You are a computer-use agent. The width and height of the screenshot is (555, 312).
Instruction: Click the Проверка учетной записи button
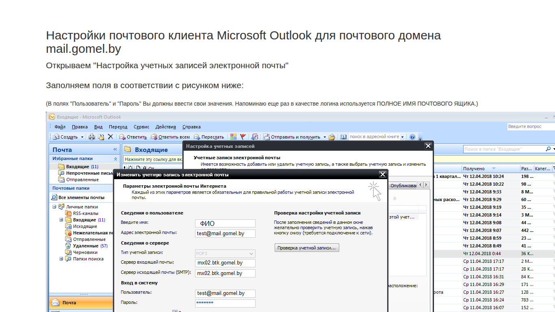[x=307, y=248]
